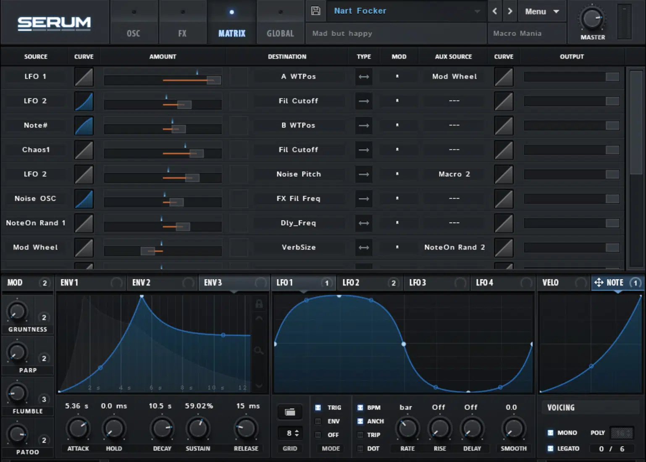Toggle MONO voicing checkbox
This screenshot has width=646, height=462.
550,433
